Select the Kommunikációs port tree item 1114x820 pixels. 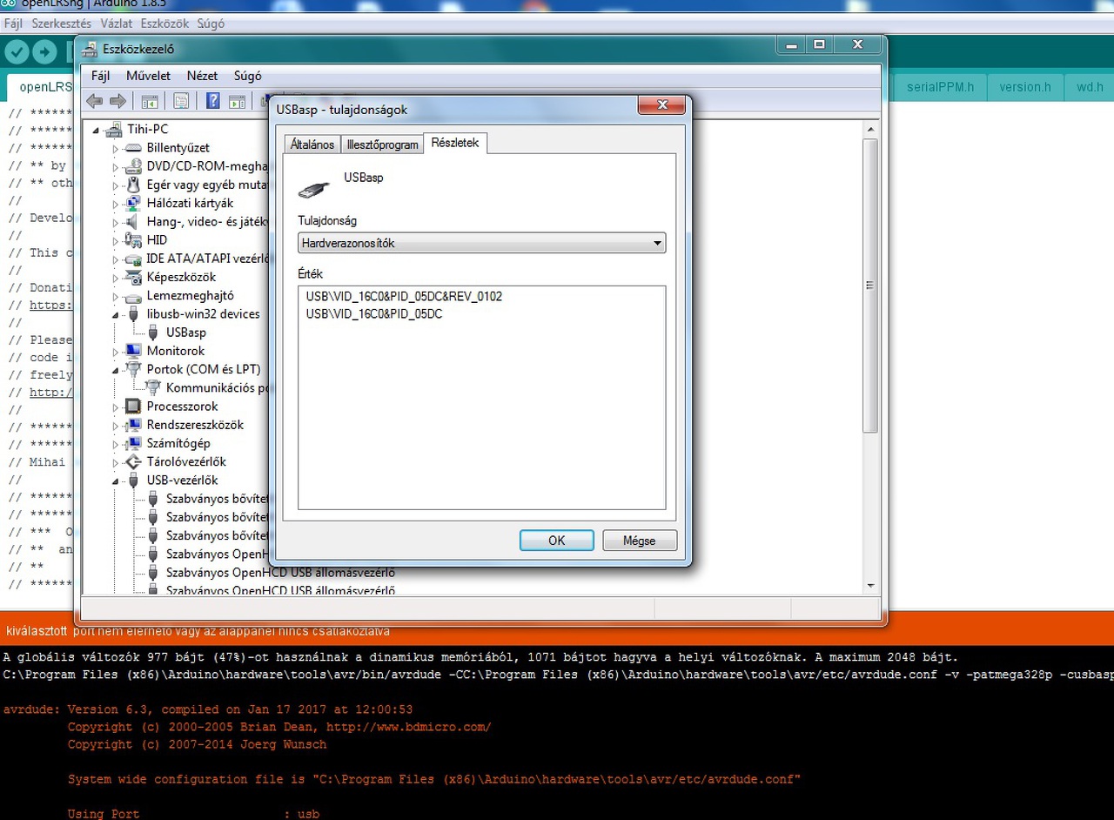coord(218,388)
